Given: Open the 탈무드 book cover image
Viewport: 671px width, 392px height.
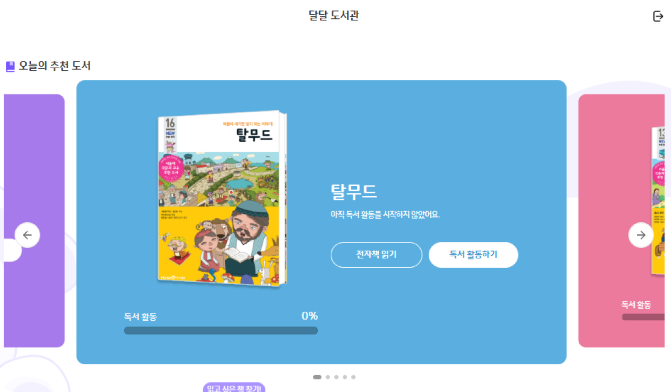Looking at the screenshot, I should [x=222, y=199].
